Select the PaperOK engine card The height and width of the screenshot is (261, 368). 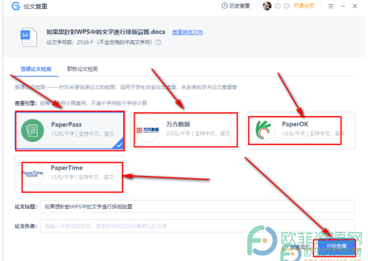tap(301, 130)
